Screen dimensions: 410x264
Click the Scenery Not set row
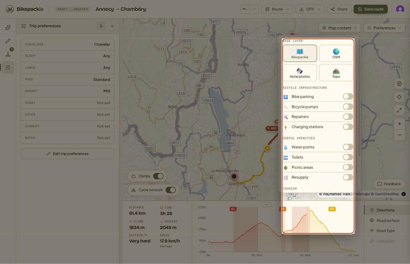pos(68,126)
